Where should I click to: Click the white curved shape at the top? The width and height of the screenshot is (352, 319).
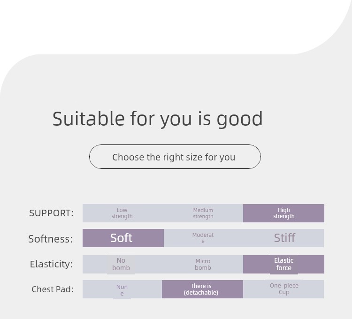tap(164, 23)
